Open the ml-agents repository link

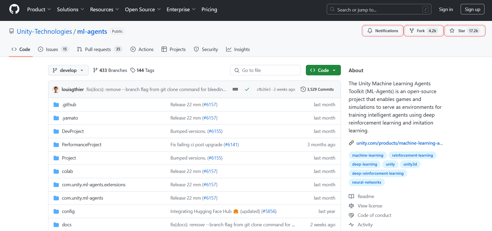pyautogui.click(x=92, y=31)
